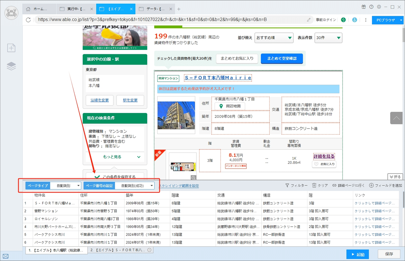
Task: Click the Octoparse crab logo
Action: (12, 13)
